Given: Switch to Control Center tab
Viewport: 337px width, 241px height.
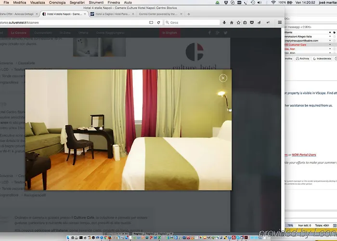Looking at the screenshot, I should [158, 14].
